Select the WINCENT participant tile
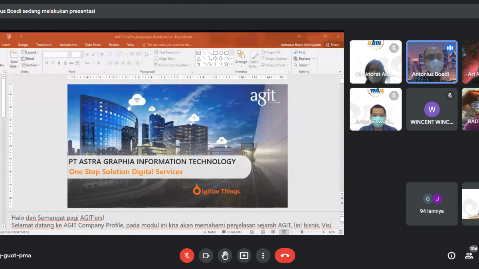Screen dimensions: 479x269 432,109
